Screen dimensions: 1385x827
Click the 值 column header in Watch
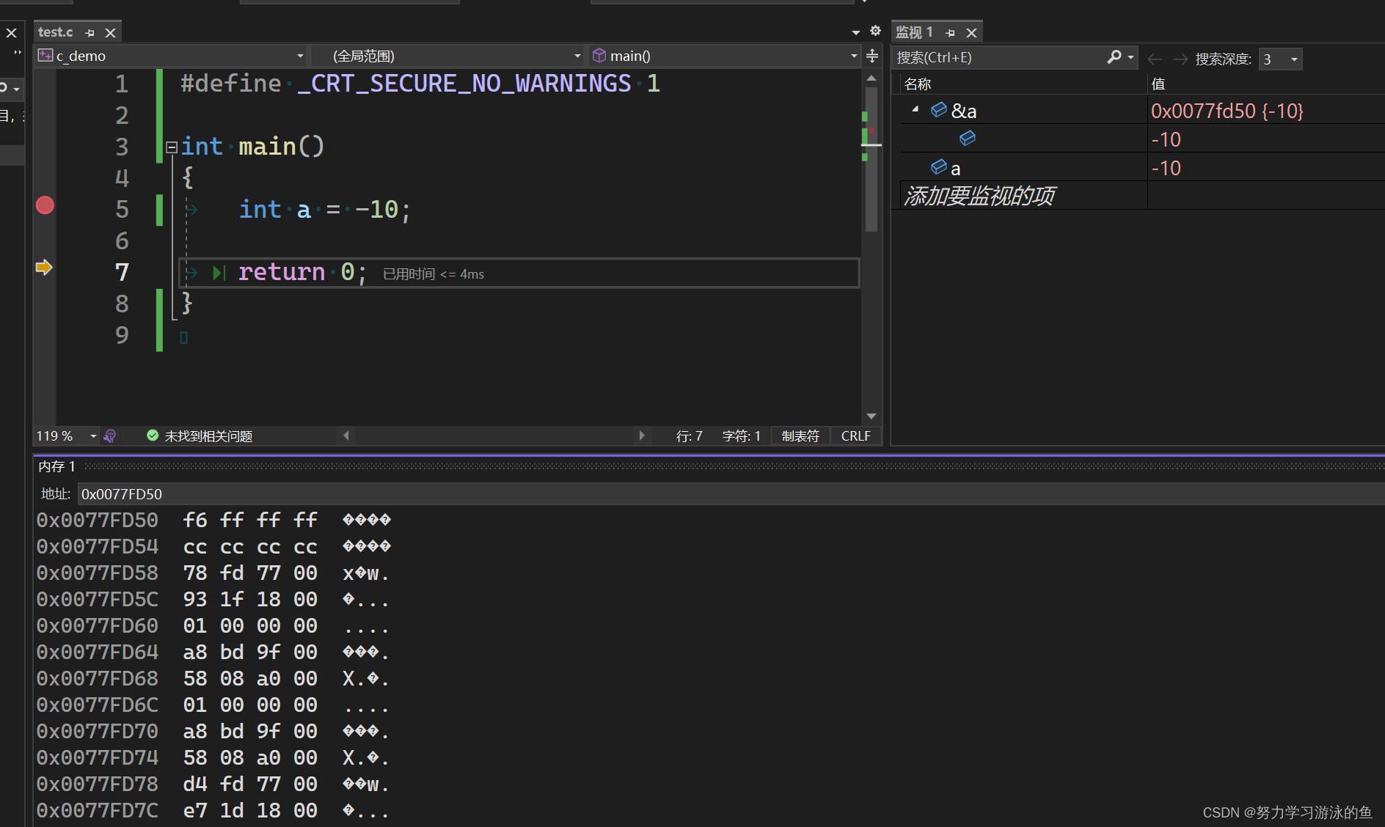click(1158, 84)
